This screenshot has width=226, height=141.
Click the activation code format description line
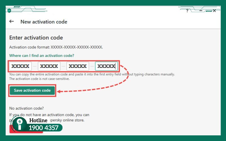(56, 47)
